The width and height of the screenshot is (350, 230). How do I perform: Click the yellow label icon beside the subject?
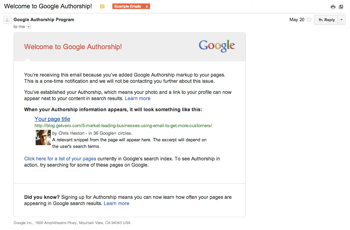click(102, 6)
